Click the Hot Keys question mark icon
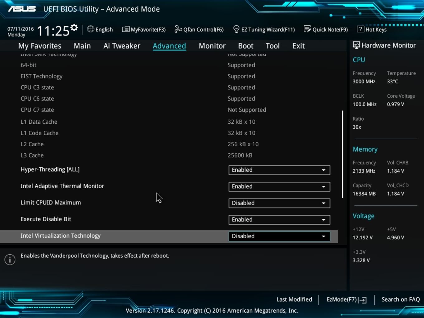The width and height of the screenshot is (424, 318). [360, 29]
